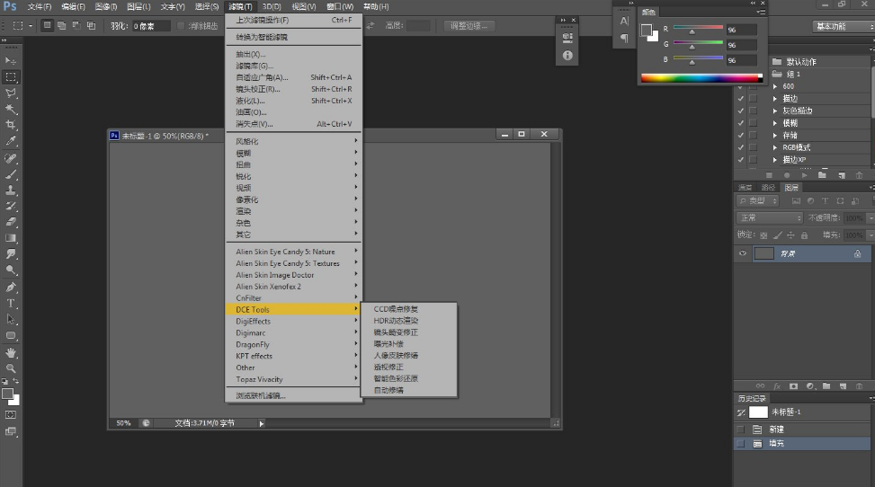Select the Pen tool

[x=12, y=287]
